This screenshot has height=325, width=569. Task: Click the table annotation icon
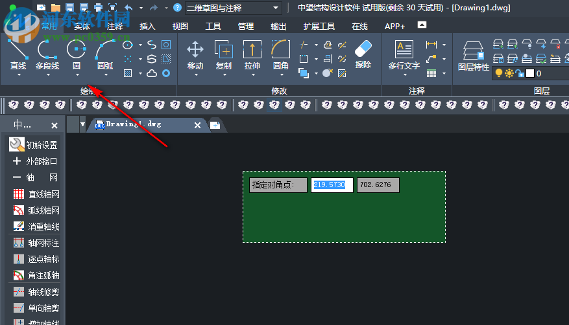[x=431, y=73]
